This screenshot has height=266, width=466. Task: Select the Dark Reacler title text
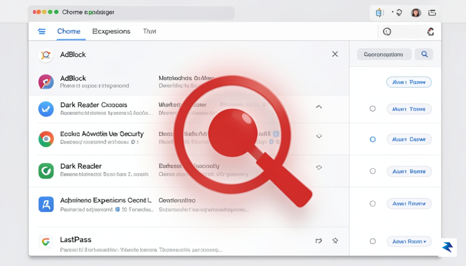[81, 166]
